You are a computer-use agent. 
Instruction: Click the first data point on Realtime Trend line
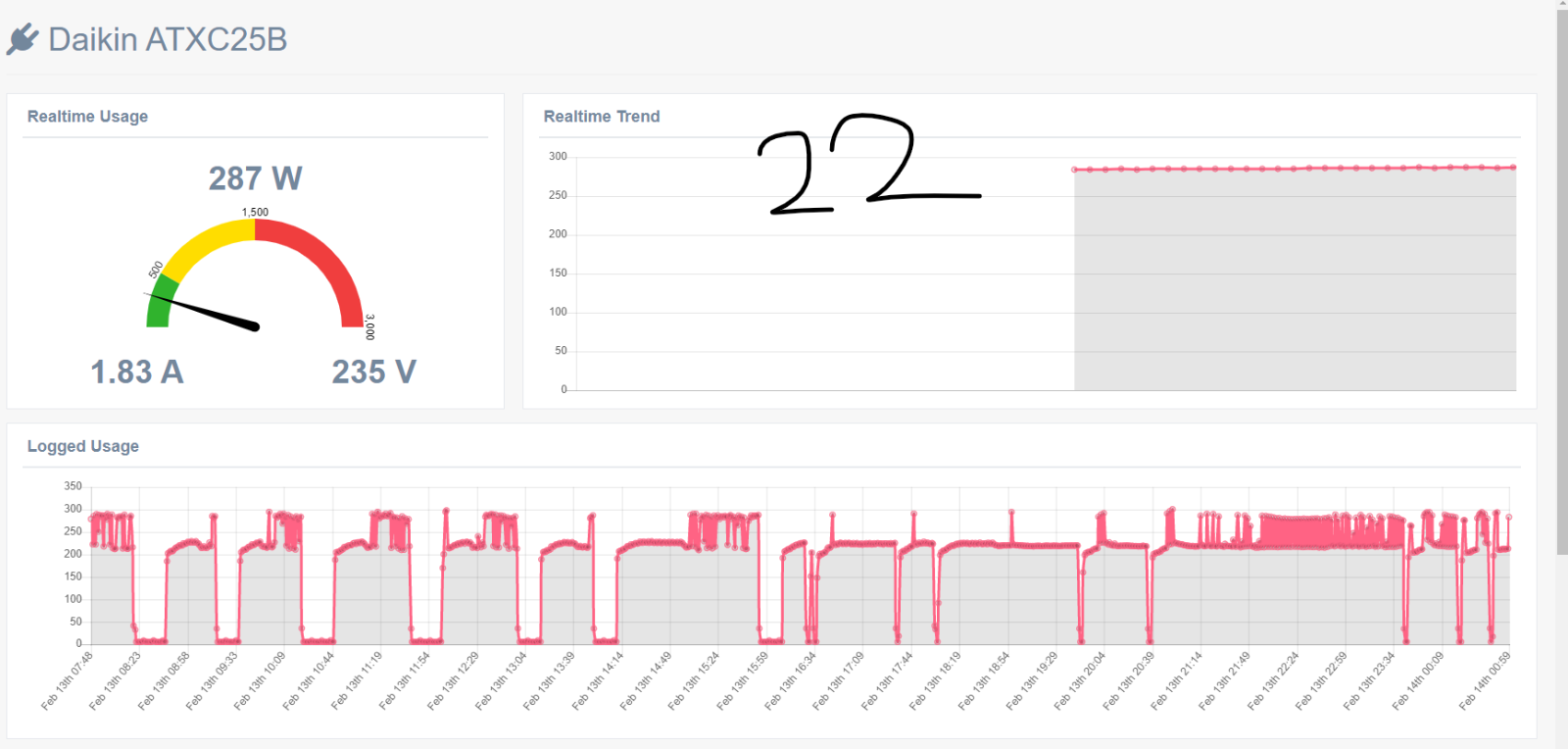(x=1075, y=170)
